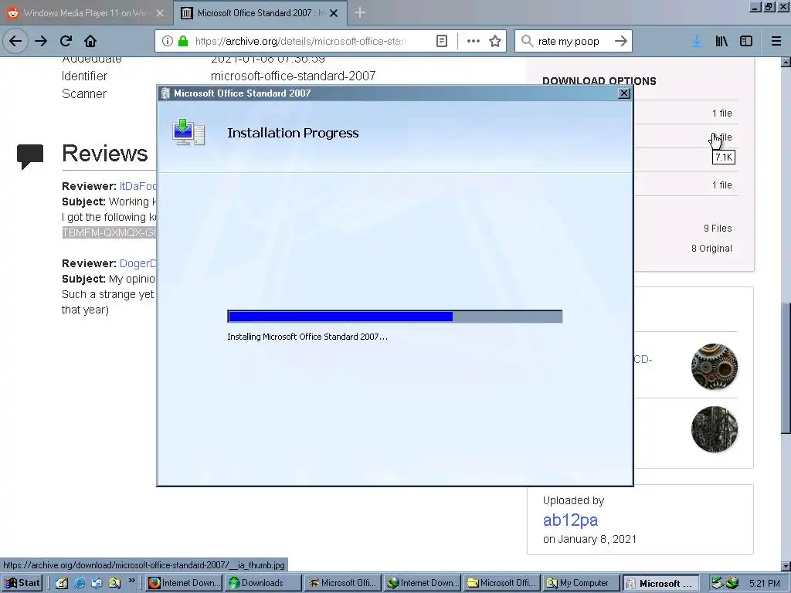Click the 8 Original download link
The width and height of the screenshot is (791, 593).
[711, 248]
